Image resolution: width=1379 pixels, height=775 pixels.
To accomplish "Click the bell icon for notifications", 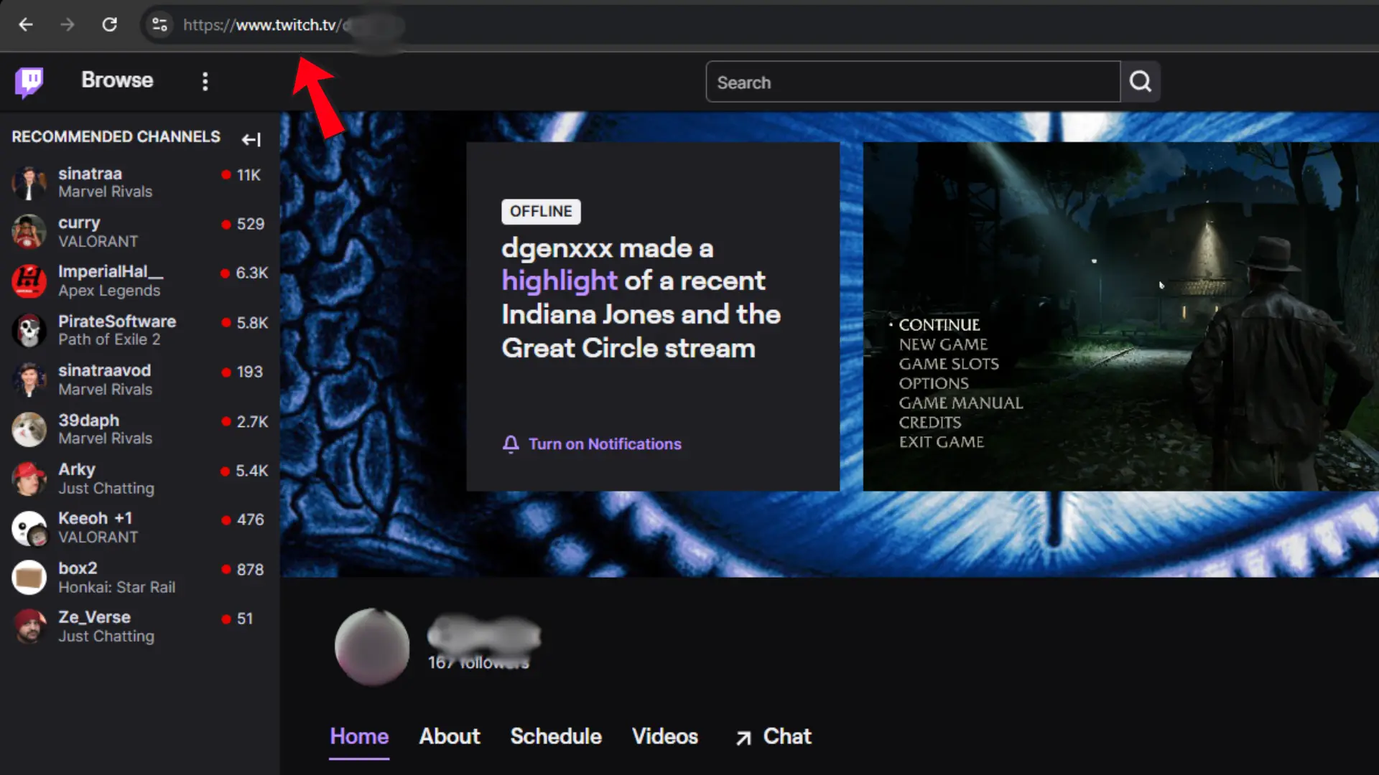I will tap(511, 444).
